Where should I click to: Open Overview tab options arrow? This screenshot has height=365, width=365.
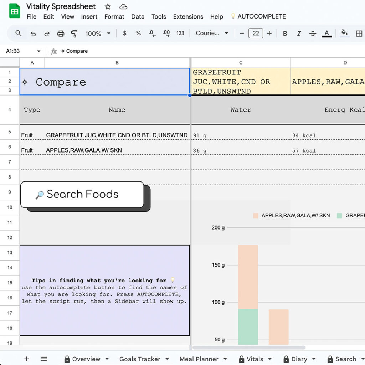(x=107, y=359)
